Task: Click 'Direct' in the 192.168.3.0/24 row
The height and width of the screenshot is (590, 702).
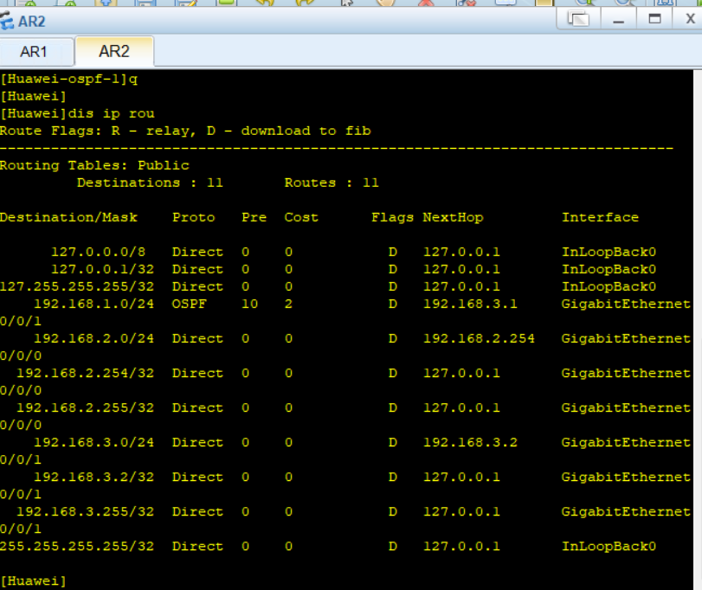Action: click(197, 442)
